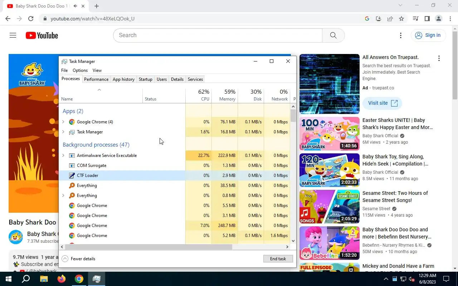Switch to the Startup tab
The image size is (458, 286).
click(146, 79)
